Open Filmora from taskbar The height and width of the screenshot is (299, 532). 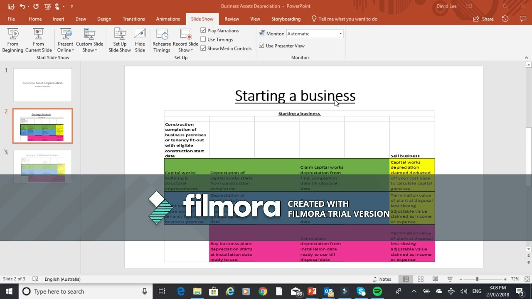click(345, 292)
